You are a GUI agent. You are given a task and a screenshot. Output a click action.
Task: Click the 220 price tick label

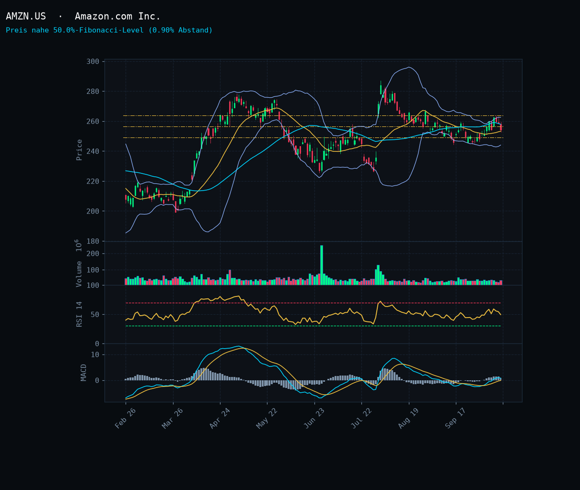(x=93, y=181)
